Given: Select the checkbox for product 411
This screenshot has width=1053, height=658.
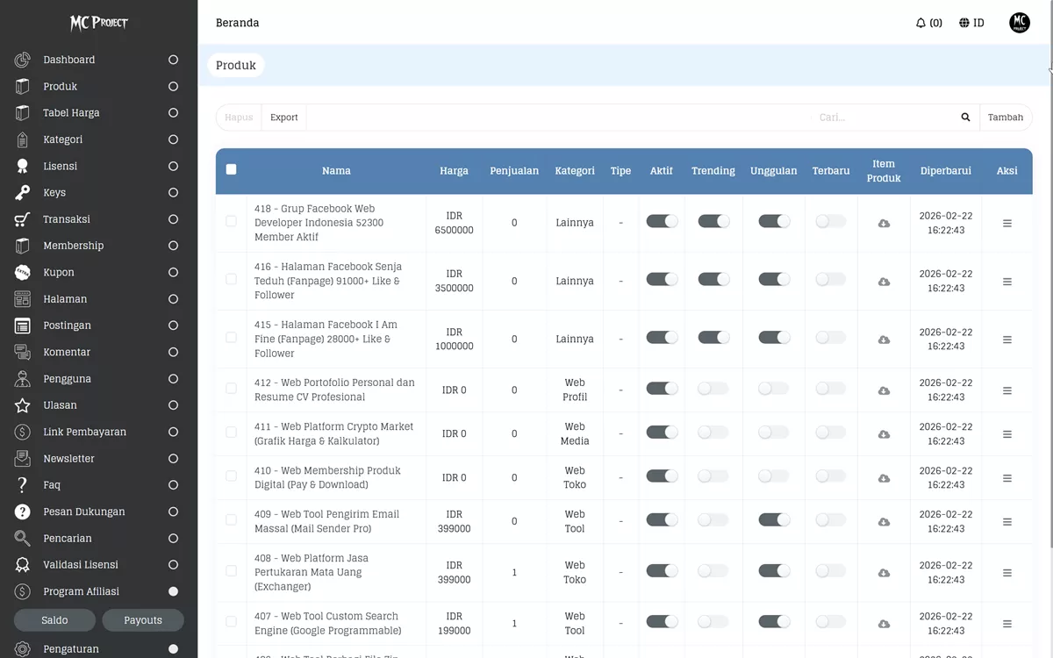Looking at the screenshot, I should [x=231, y=432].
